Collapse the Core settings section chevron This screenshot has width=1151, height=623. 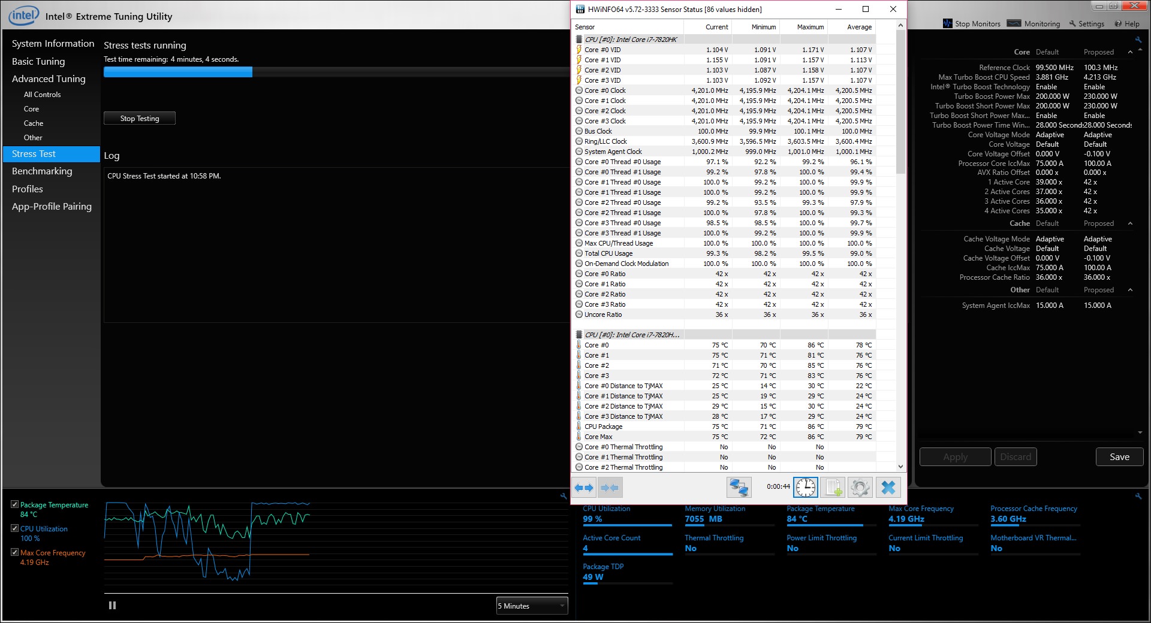click(x=1130, y=52)
